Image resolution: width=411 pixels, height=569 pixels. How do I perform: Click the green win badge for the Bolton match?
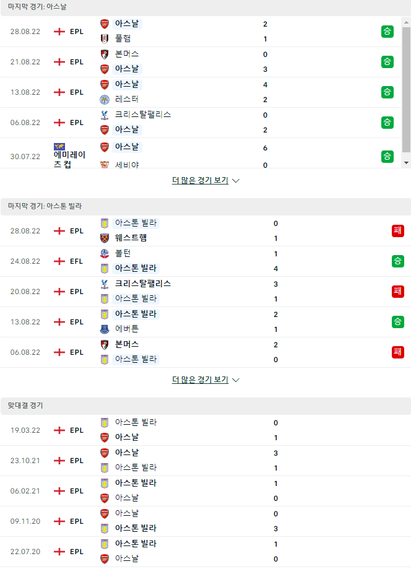point(398,261)
